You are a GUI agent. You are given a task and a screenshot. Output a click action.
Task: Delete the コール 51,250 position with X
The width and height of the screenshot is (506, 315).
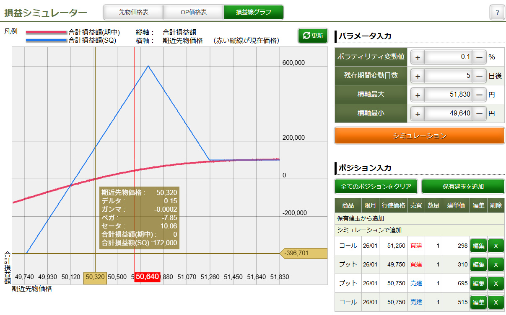click(x=496, y=246)
